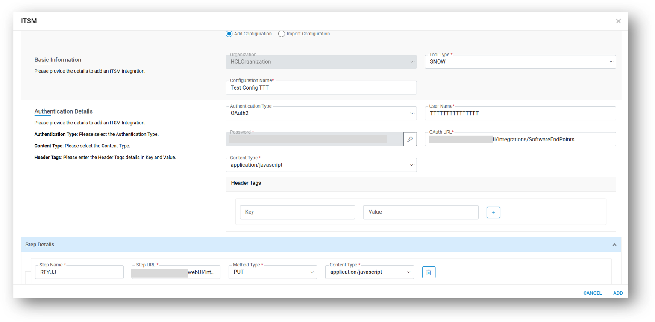This screenshot has width=655, height=322.
Task: Click the 'Content Type: Please select' help text
Action: point(82,146)
